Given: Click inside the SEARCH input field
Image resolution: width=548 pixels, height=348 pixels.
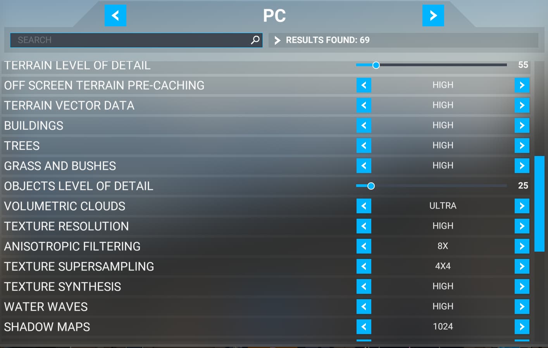Looking at the screenshot, I should (116, 40).
